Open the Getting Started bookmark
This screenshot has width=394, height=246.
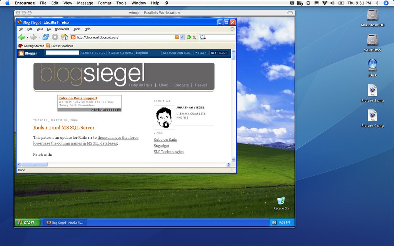pyautogui.click(x=32, y=46)
